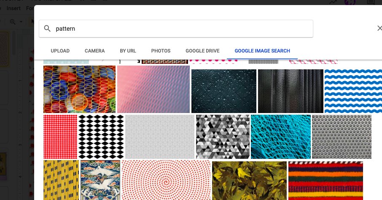This screenshot has width=382, height=200.
Task: Click the search magnifier icon in dialog
Action: (x=47, y=29)
